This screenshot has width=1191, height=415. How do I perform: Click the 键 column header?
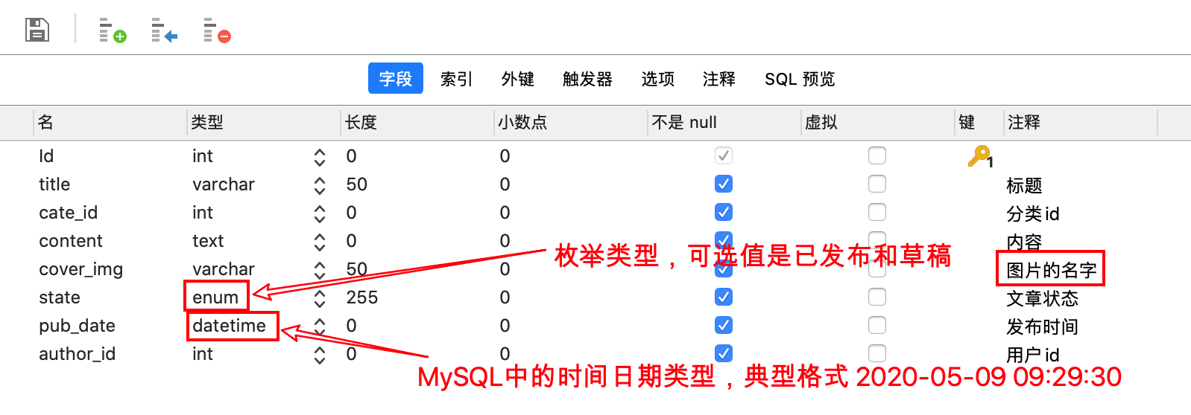point(979,122)
